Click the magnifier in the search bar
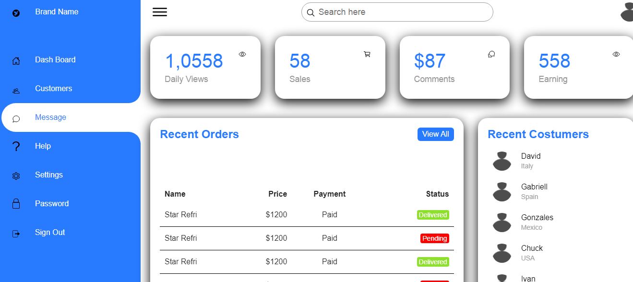The image size is (633, 282). tap(311, 12)
